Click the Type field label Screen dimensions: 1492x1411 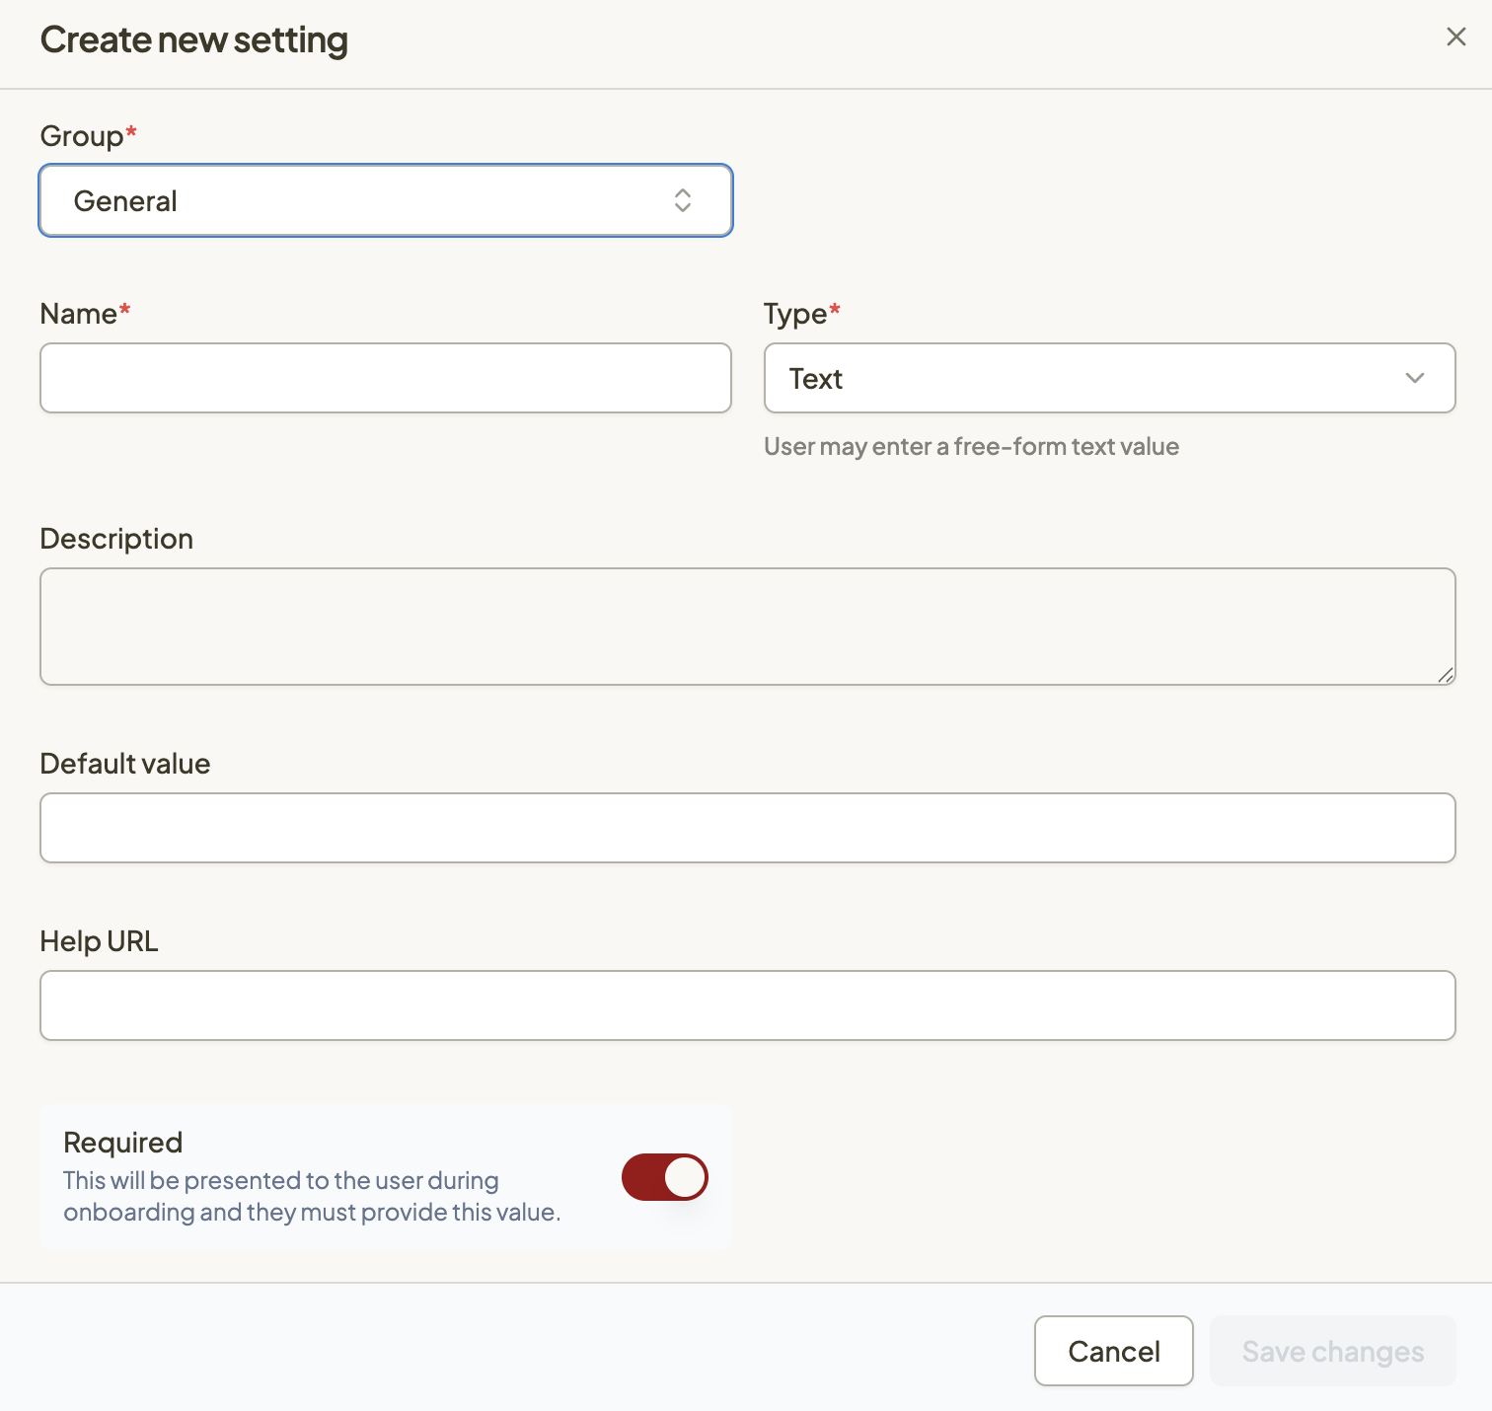pyautogui.click(x=795, y=314)
